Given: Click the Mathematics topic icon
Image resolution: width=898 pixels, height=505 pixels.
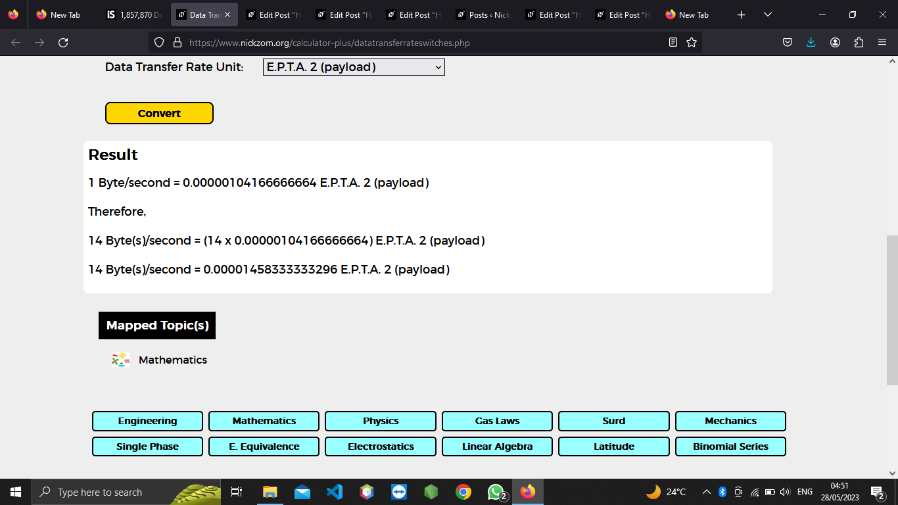Looking at the screenshot, I should tap(120, 360).
